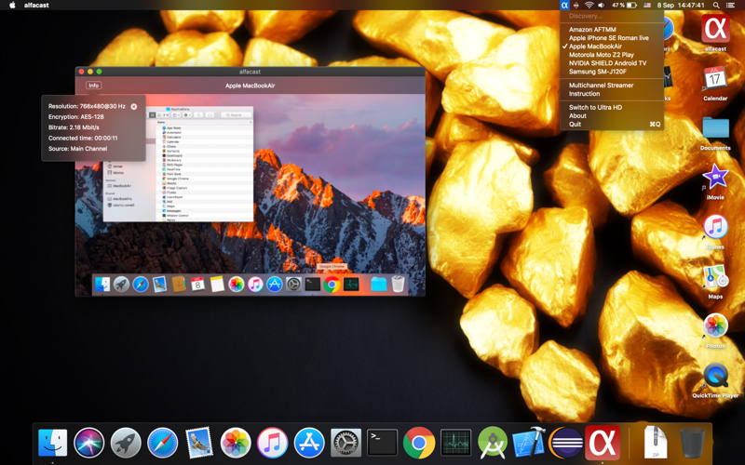Click the alfacast icon in the menu bar

[564, 6]
